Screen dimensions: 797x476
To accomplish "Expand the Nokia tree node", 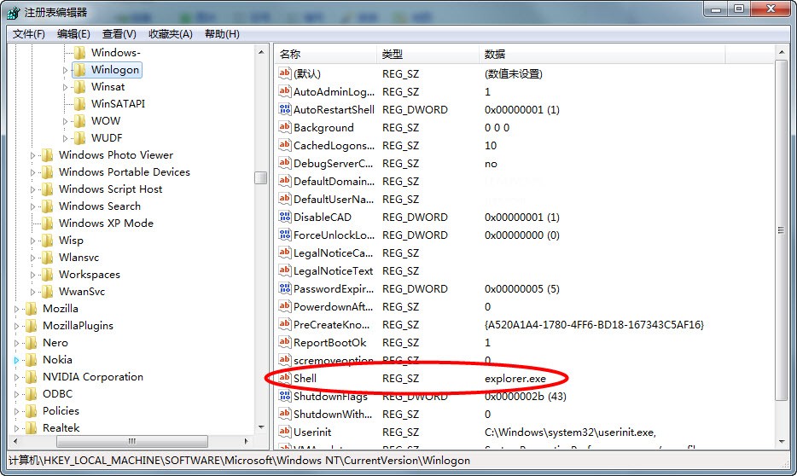I will 16,360.
